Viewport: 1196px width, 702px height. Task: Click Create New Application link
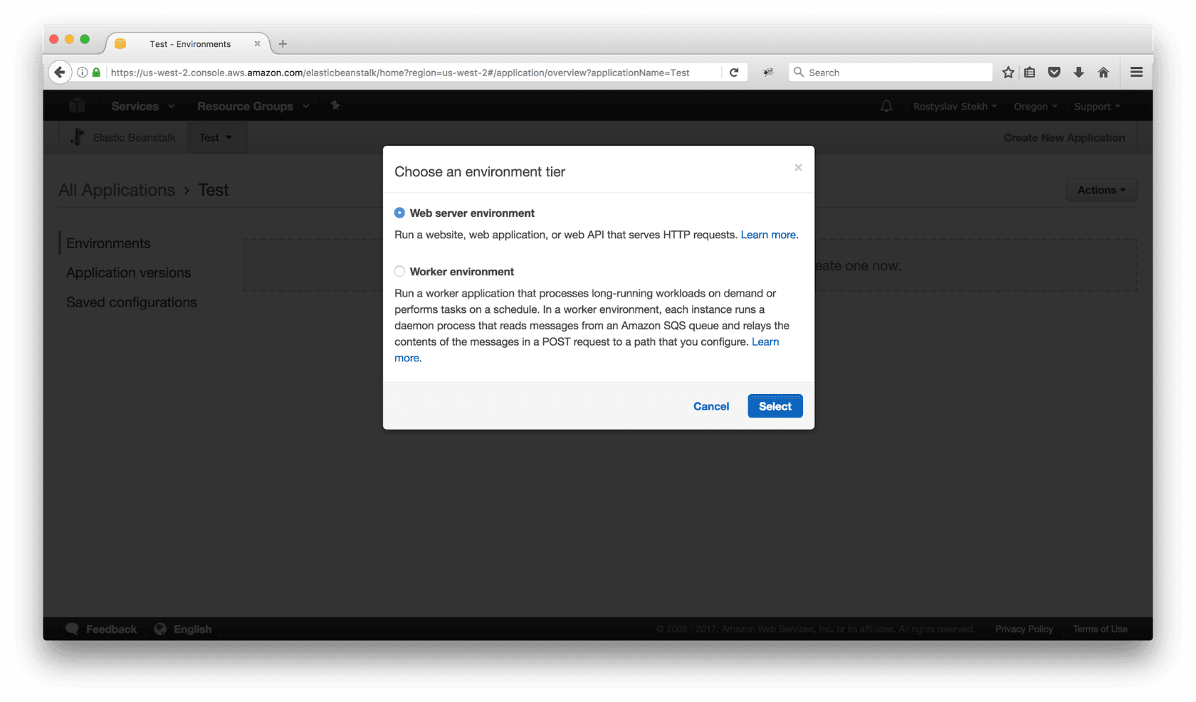[x=1064, y=137]
